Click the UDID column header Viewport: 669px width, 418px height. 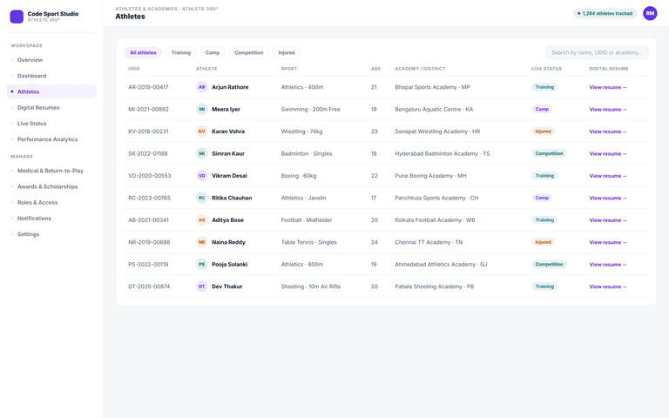pos(134,69)
